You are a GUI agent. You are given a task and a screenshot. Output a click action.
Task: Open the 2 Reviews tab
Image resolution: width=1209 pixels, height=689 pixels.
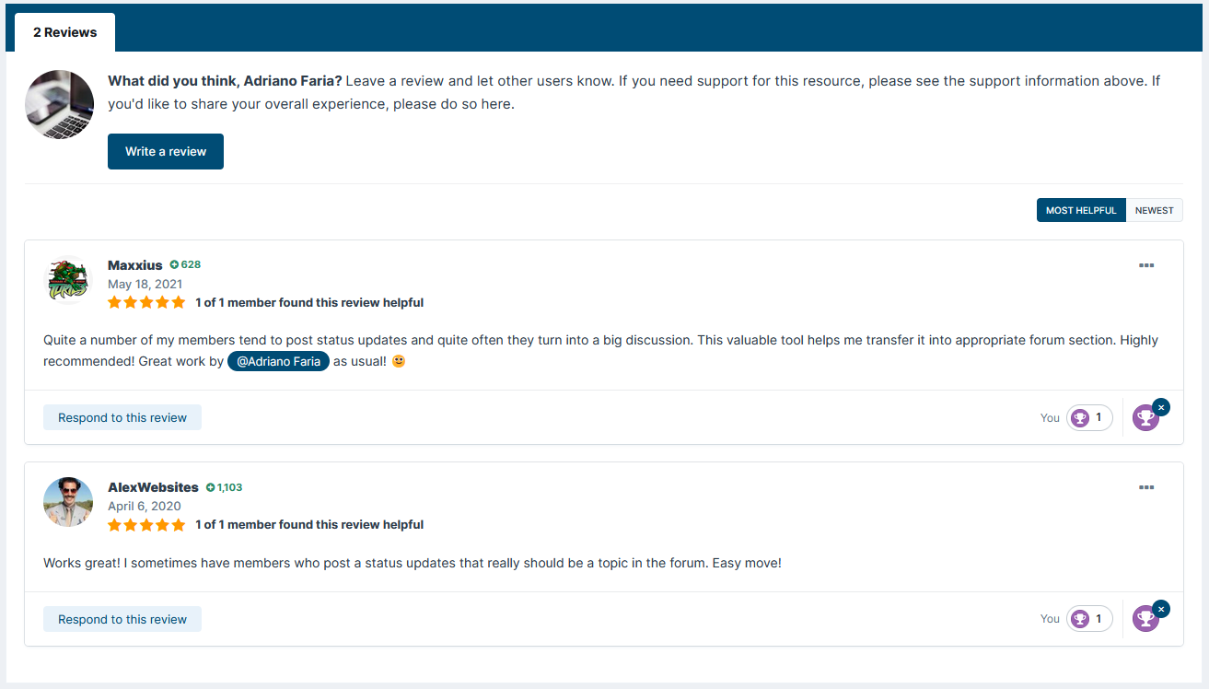[64, 31]
